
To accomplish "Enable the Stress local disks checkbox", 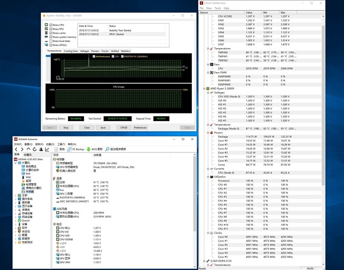I will [50, 41].
